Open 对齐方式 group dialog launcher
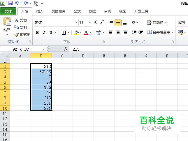The height and width of the screenshot is (141, 188). 173,42
